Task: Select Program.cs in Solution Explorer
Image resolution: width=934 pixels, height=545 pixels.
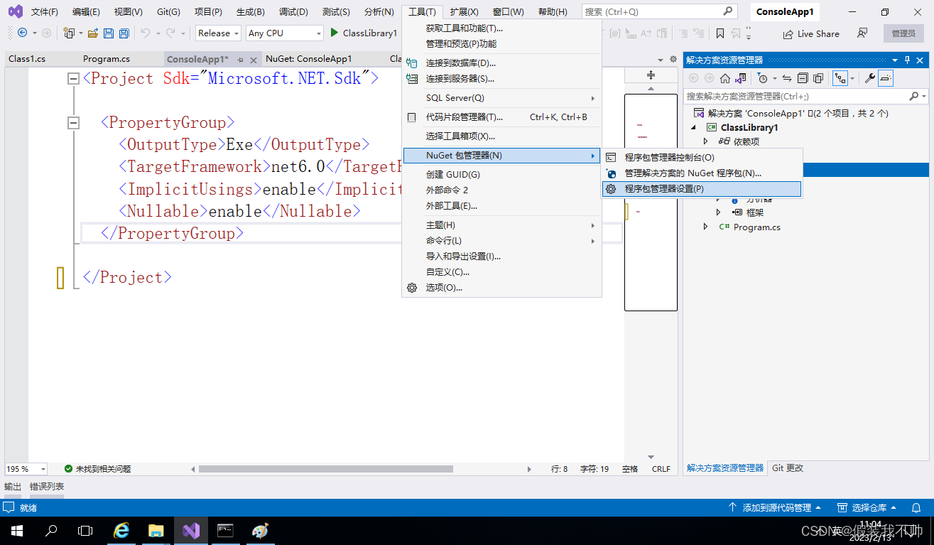Action: click(756, 227)
